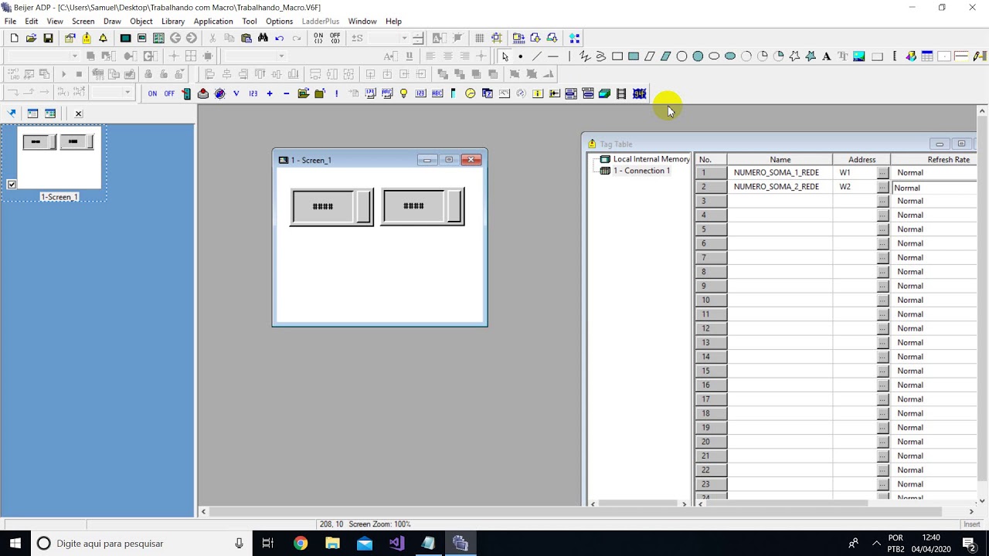Open the Window menu

coord(362,21)
